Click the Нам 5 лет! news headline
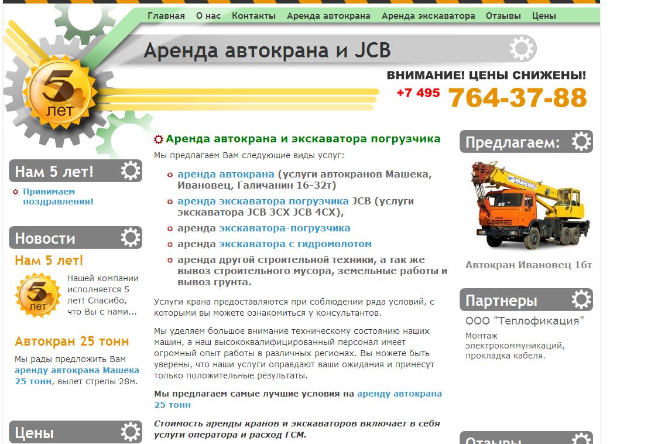658x444 pixels. click(49, 261)
